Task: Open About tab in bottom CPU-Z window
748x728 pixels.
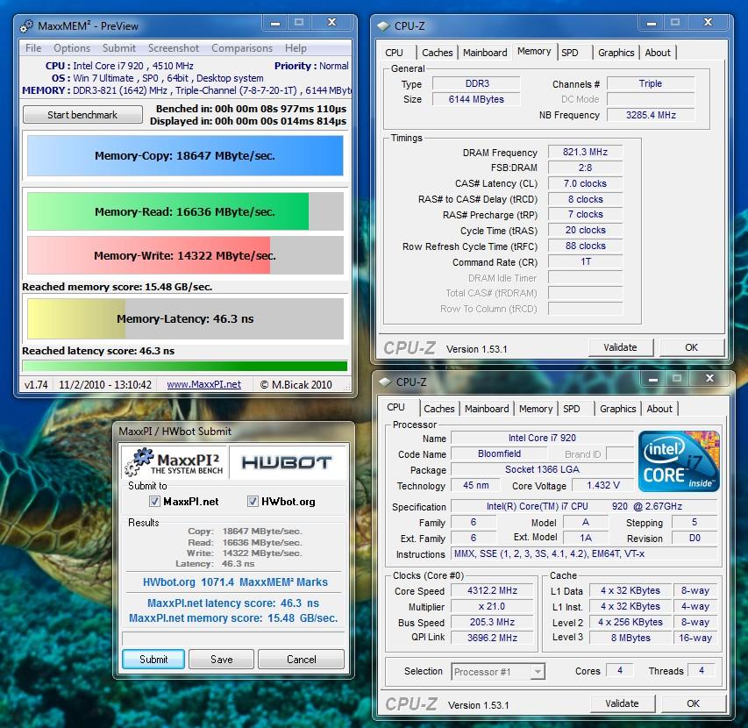Action: 659,409
